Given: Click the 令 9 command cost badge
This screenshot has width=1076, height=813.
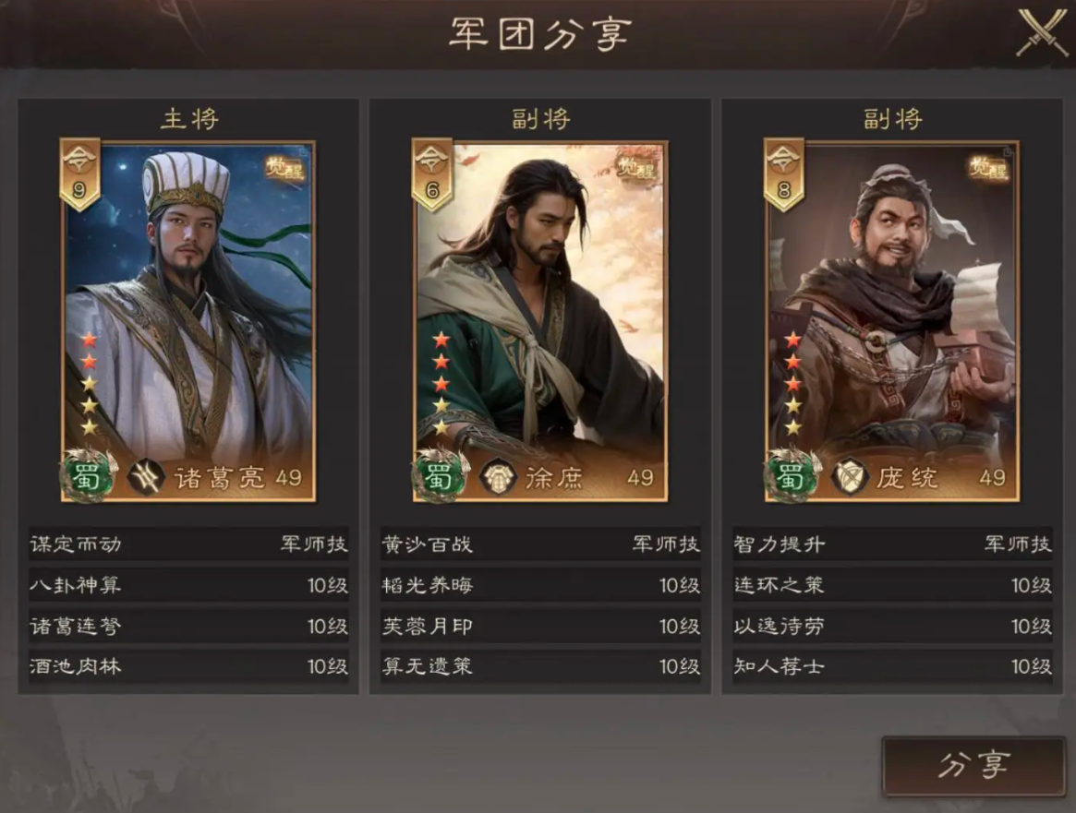Looking at the screenshot, I should pos(79,174).
